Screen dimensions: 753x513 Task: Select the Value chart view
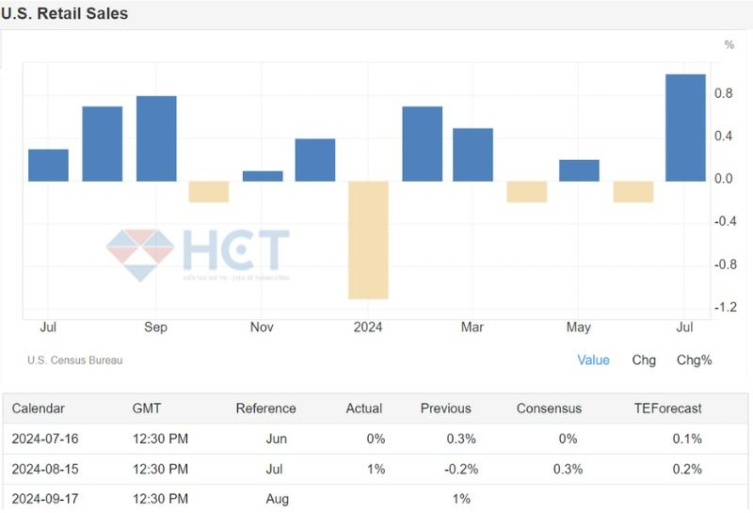pos(593,360)
